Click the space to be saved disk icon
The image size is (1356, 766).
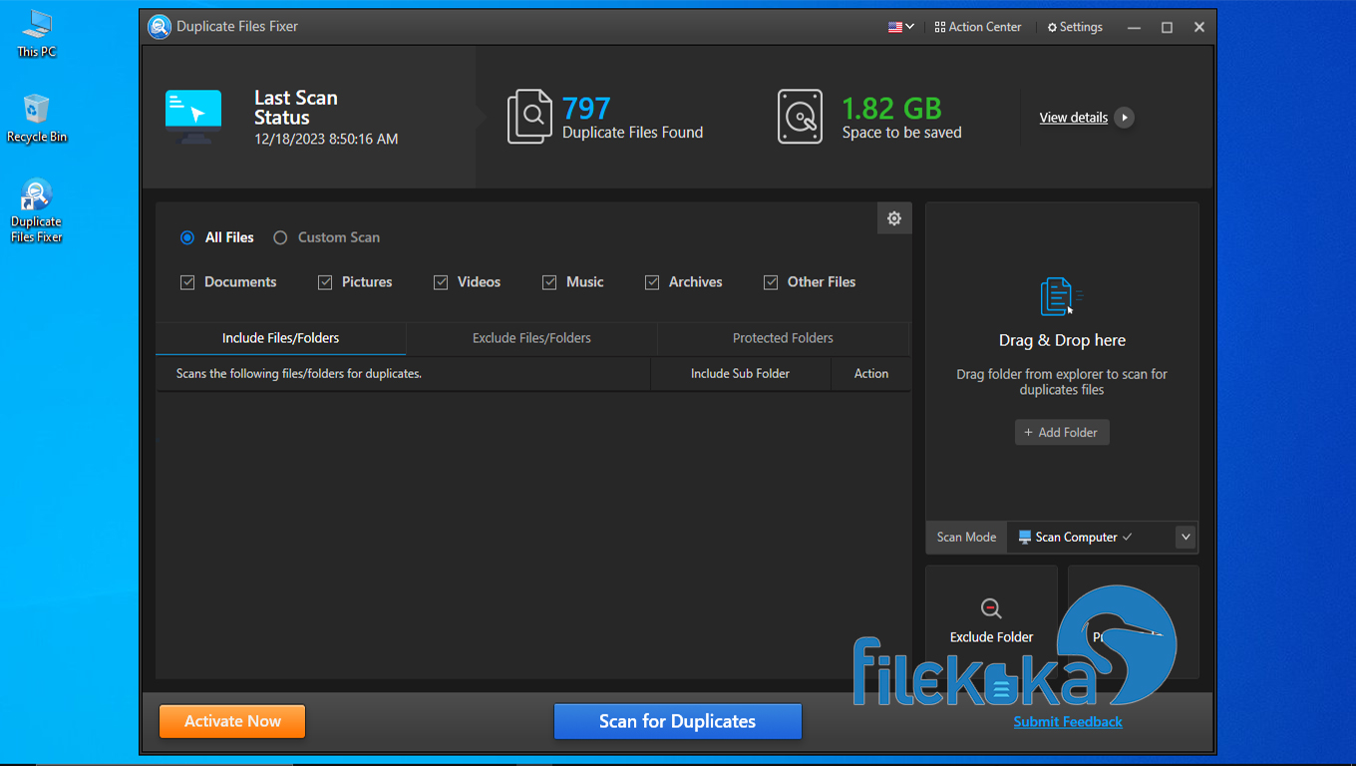(800, 117)
